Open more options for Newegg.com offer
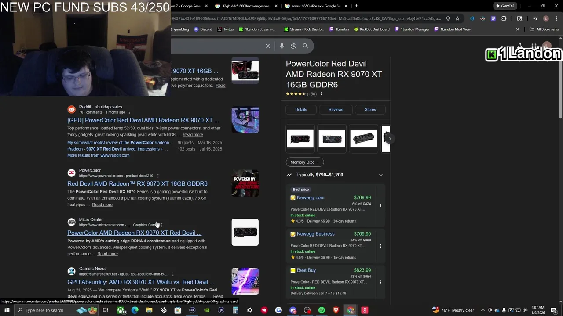 point(380,205)
